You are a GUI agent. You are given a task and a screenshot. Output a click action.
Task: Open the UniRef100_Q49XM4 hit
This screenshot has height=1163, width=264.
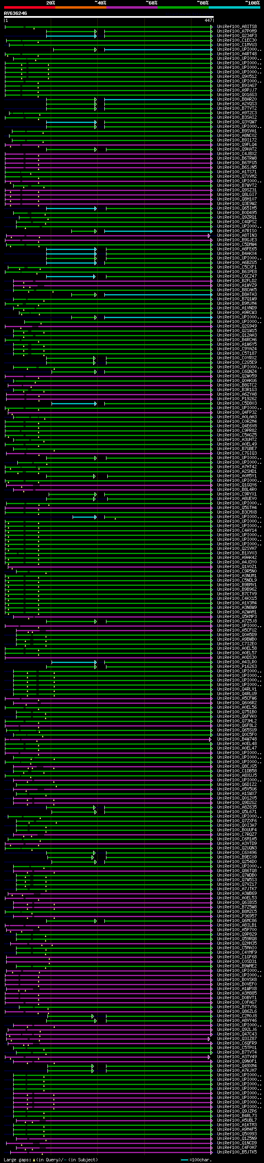coord(237,1066)
